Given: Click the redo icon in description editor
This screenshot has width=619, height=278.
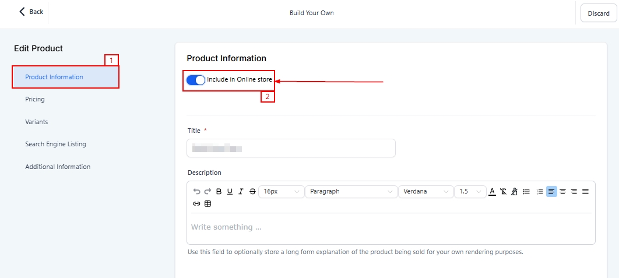Looking at the screenshot, I should point(207,191).
